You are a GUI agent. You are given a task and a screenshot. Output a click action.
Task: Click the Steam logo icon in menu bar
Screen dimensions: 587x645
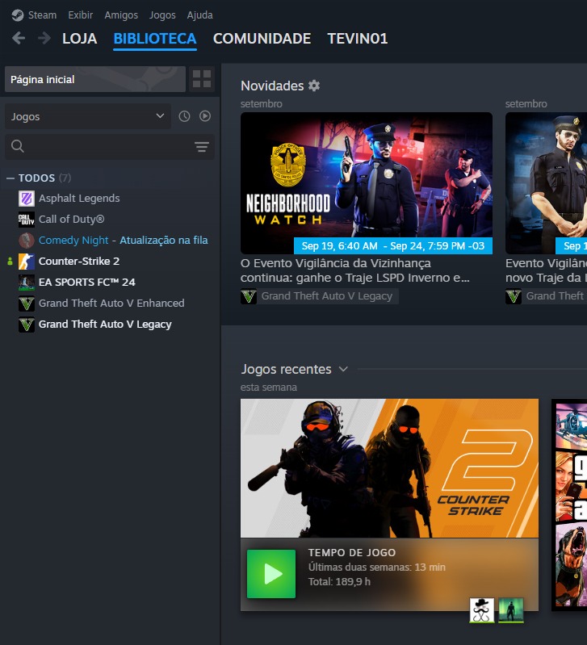[x=17, y=15]
